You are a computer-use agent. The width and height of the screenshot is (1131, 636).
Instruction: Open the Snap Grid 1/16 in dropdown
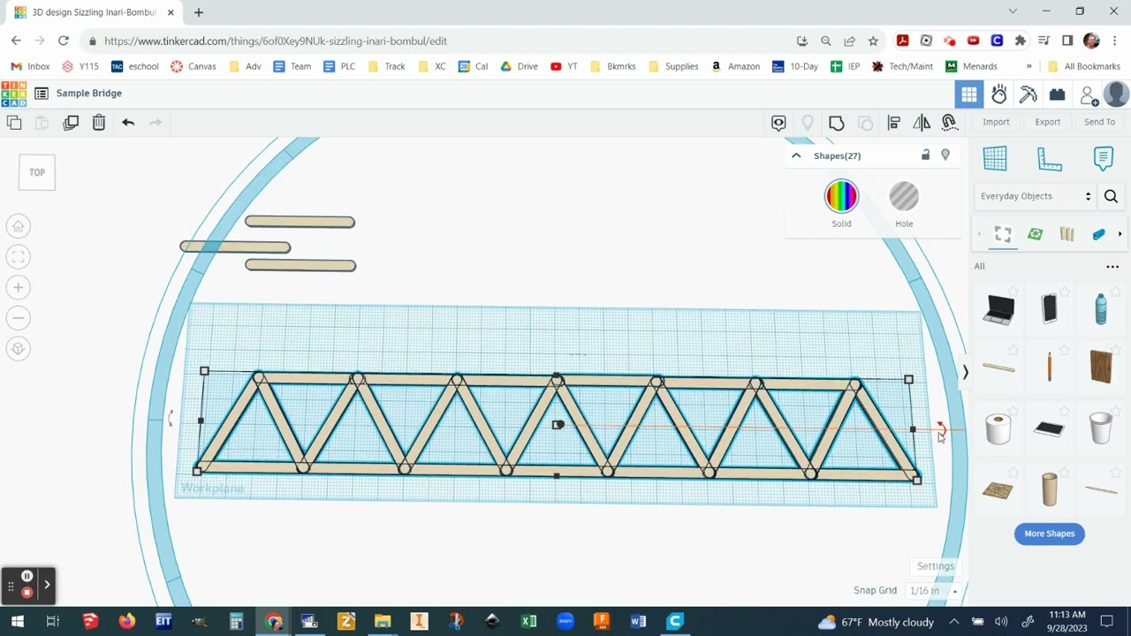tap(934, 591)
